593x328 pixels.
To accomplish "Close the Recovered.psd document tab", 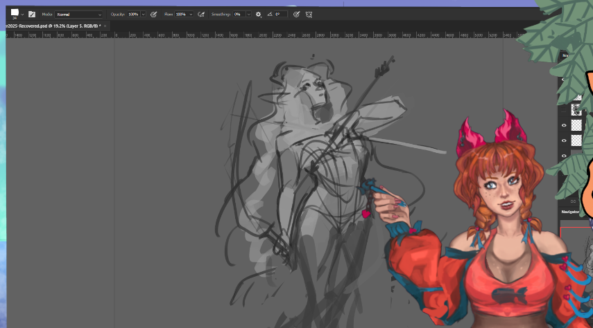I will [x=105, y=26].
